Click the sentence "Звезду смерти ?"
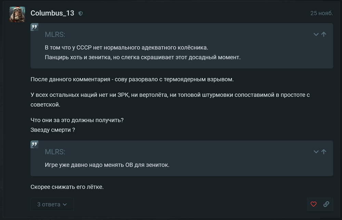Screen dimensions: 342x220 53,130
